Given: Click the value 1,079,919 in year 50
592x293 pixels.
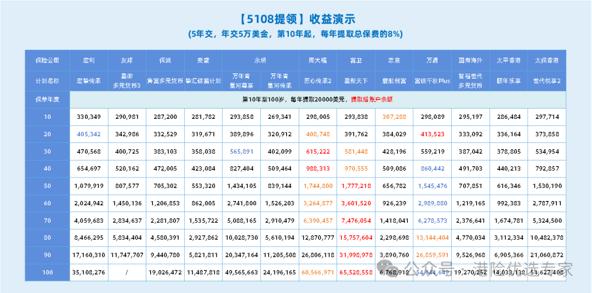Looking at the screenshot, I should [89, 186].
